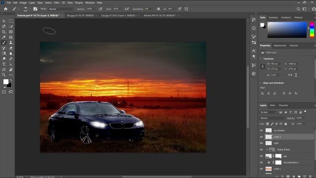Open the layer Opacity dropdown arrow
316x178 pixels.
(304, 118)
